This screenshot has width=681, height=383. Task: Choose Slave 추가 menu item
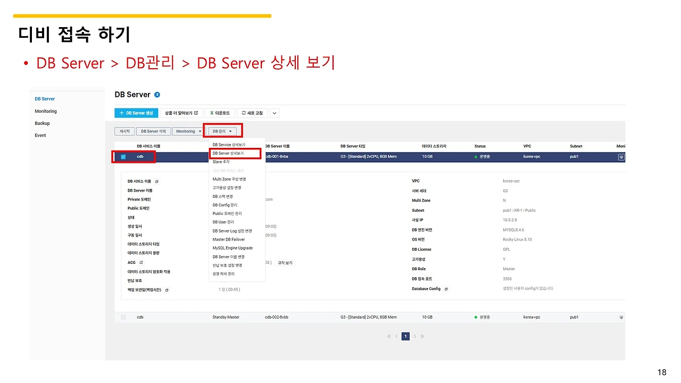tap(221, 162)
